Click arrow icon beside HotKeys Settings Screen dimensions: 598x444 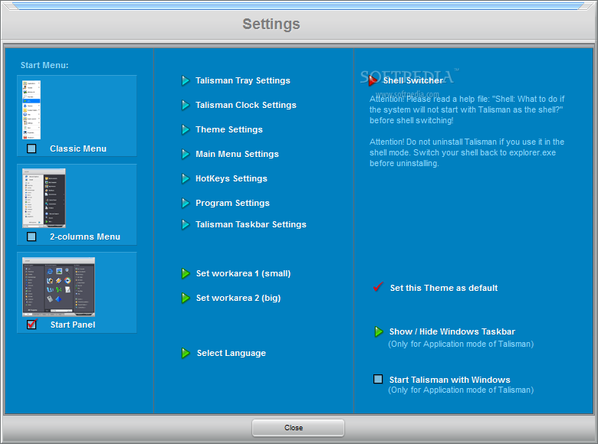186,178
